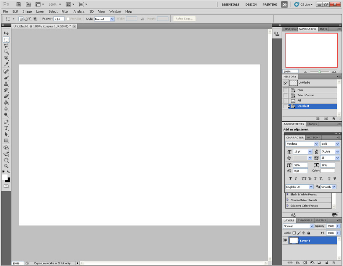Image resolution: width=343 pixels, height=266 pixels.
Task: Switch to the Design workspace
Action: point(251,4)
